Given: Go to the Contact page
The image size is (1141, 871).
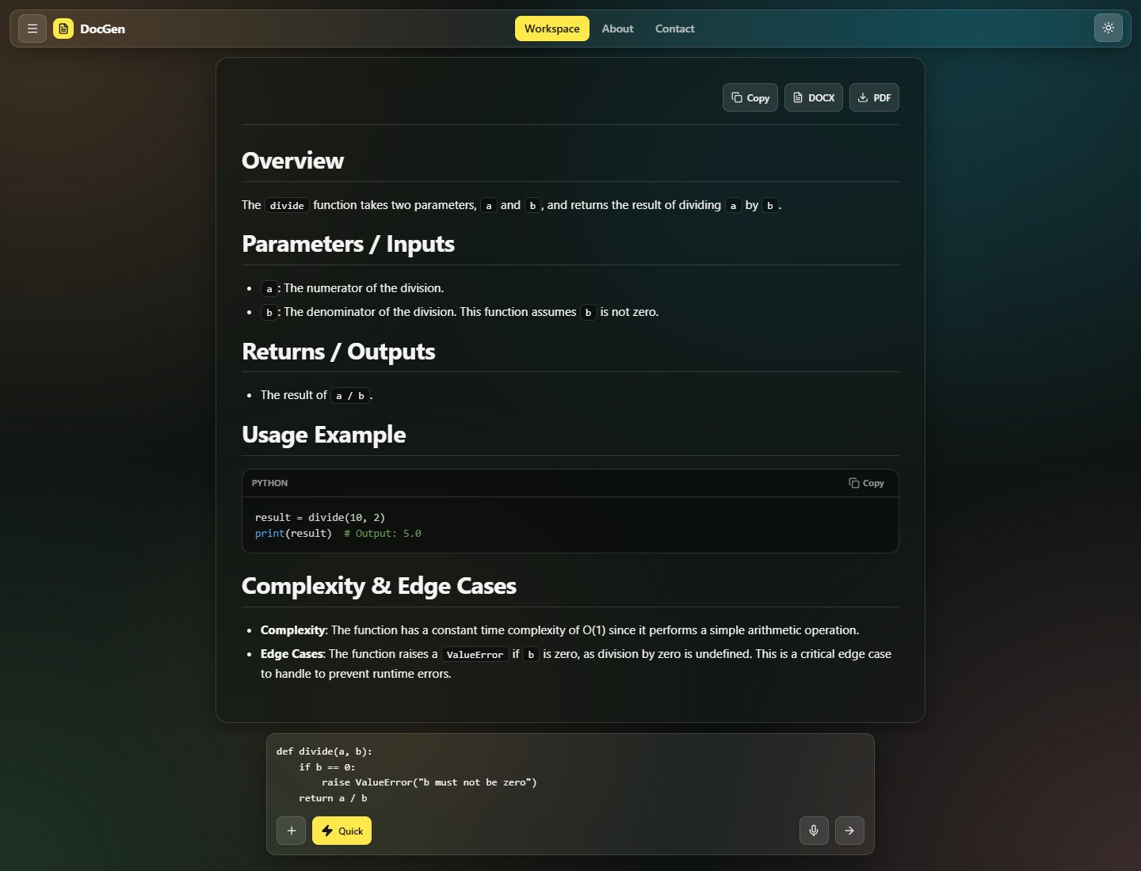Looking at the screenshot, I should click(x=674, y=29).
